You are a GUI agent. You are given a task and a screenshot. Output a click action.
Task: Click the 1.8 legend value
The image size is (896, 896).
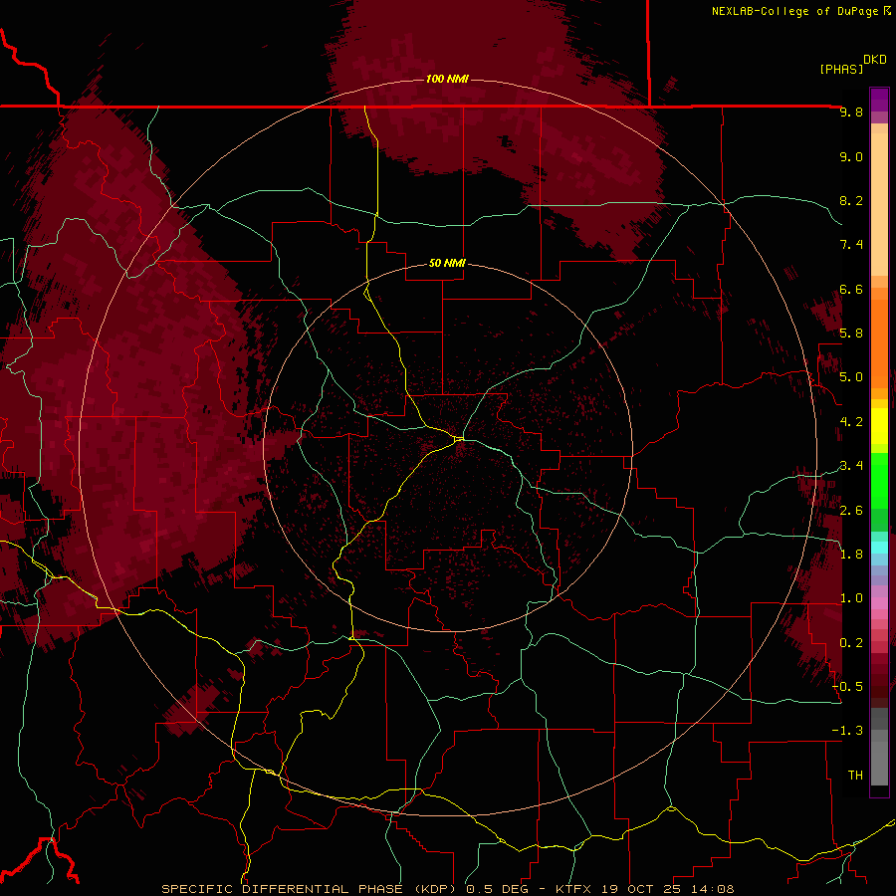(851, 555)
